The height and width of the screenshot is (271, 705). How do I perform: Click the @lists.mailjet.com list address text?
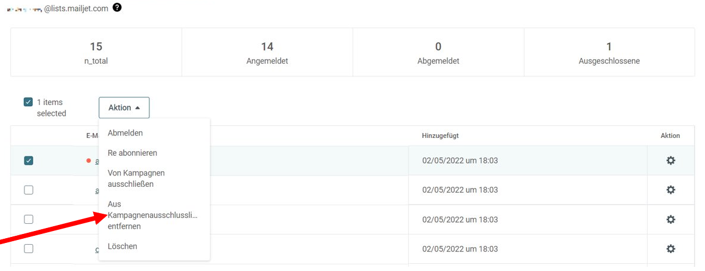coord(76,8)
